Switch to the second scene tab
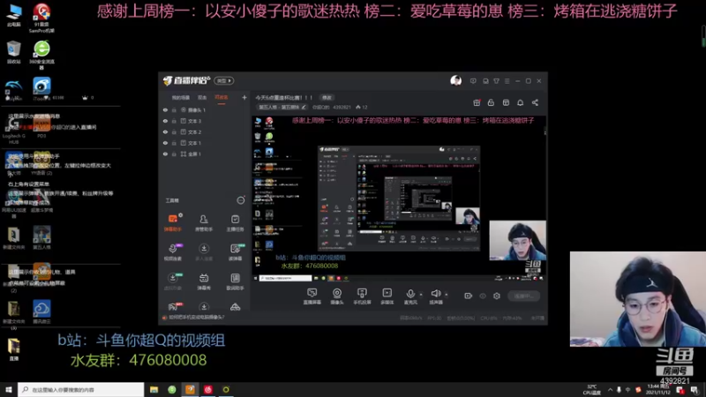Image resolution: width=706 pixels, height=397 pixels. (x=202, y=98)
